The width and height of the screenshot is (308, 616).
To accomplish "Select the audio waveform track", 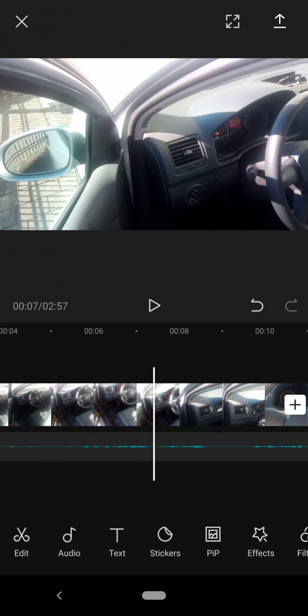I will pos(154,446).
